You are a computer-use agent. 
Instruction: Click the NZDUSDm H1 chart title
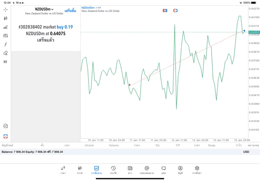tap(91, 8)
